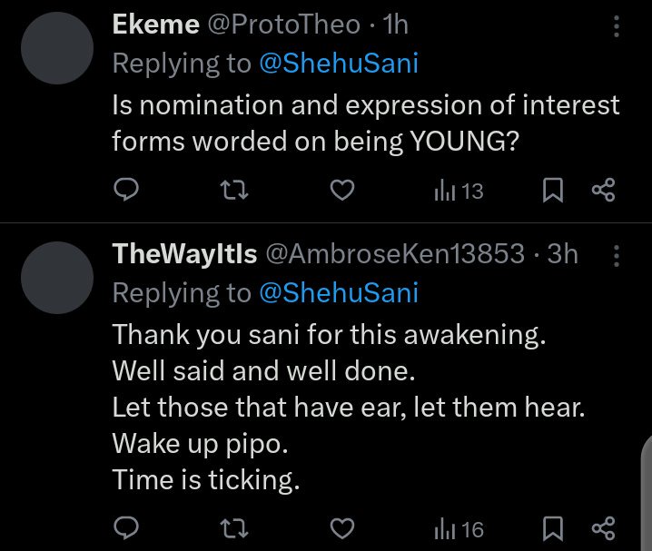Like Ekeme's tweet about nomination forms
Screen dimensions: 652x551
point(341,191)
